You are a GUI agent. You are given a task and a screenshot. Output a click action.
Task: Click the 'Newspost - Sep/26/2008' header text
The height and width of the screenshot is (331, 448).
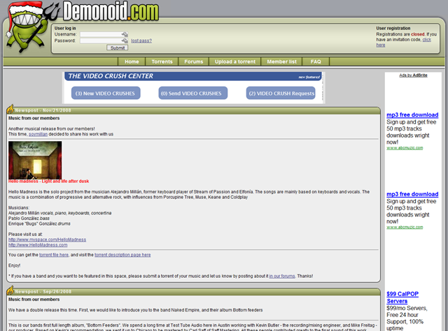[43, 292]
